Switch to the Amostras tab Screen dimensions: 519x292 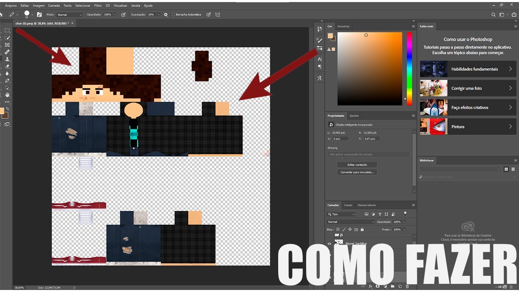pos(343,26)
